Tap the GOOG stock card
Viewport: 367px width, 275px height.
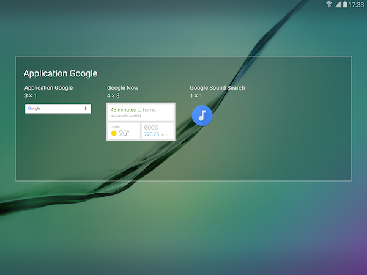(x=158, y=131)
